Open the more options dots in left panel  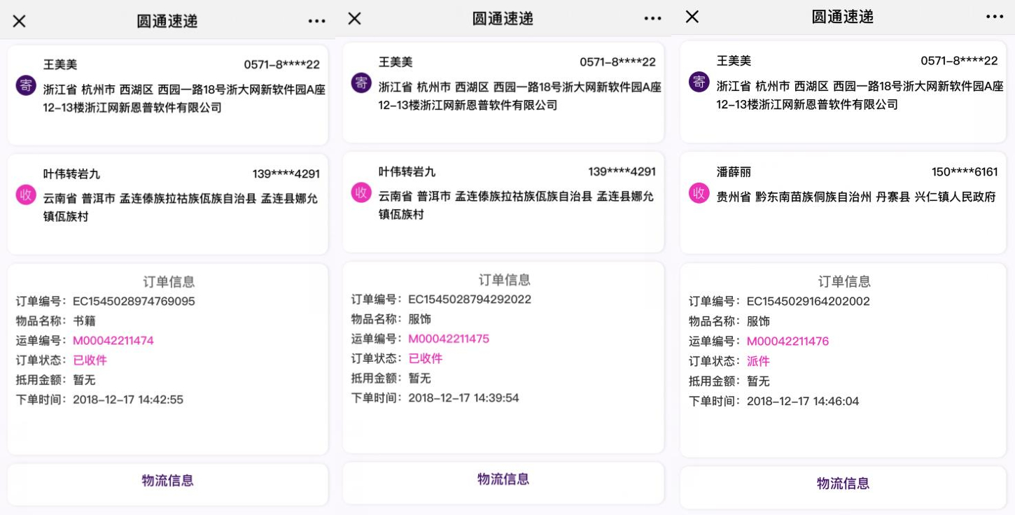click(317, 21)
